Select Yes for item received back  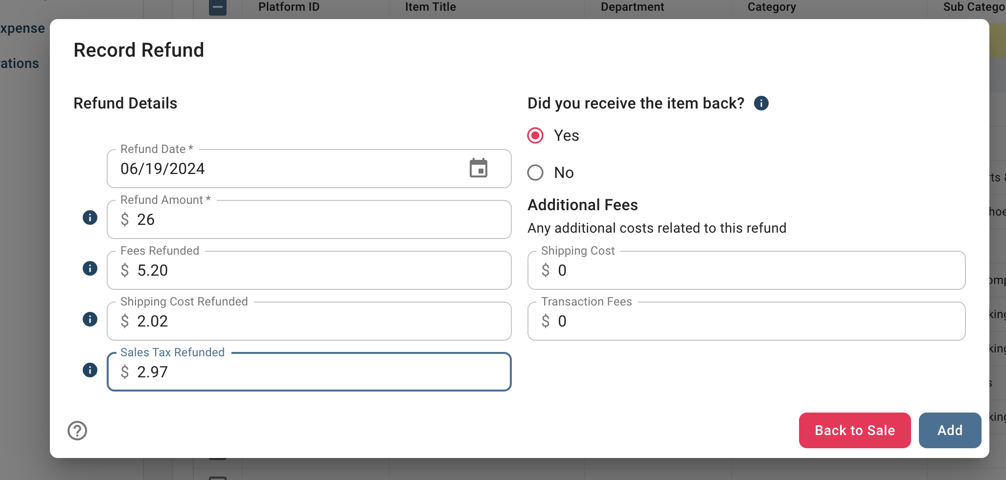[535, 135]
